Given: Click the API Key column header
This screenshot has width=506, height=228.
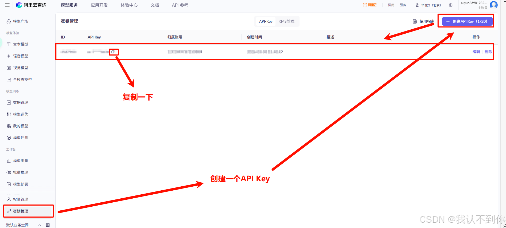Looking at the screenshot, I should pyautogui.click(x=94, y=37).
